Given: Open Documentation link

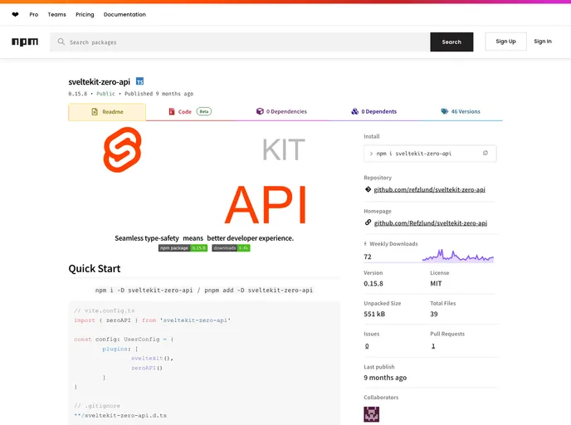Looking at the screenshot, I should point(124,15).
